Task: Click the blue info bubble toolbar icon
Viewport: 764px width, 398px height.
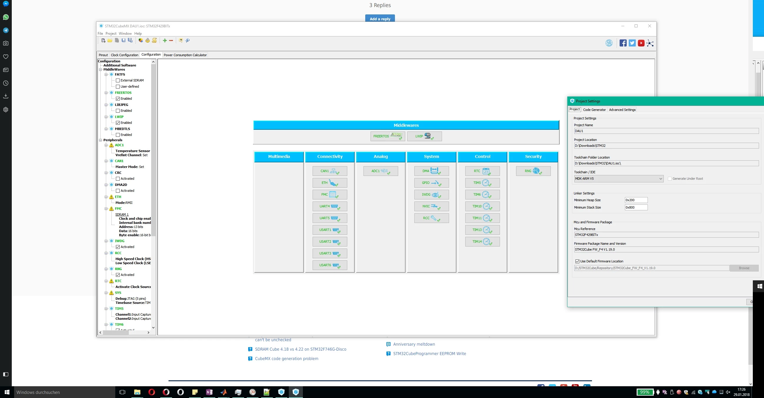Action: [187, 40]
